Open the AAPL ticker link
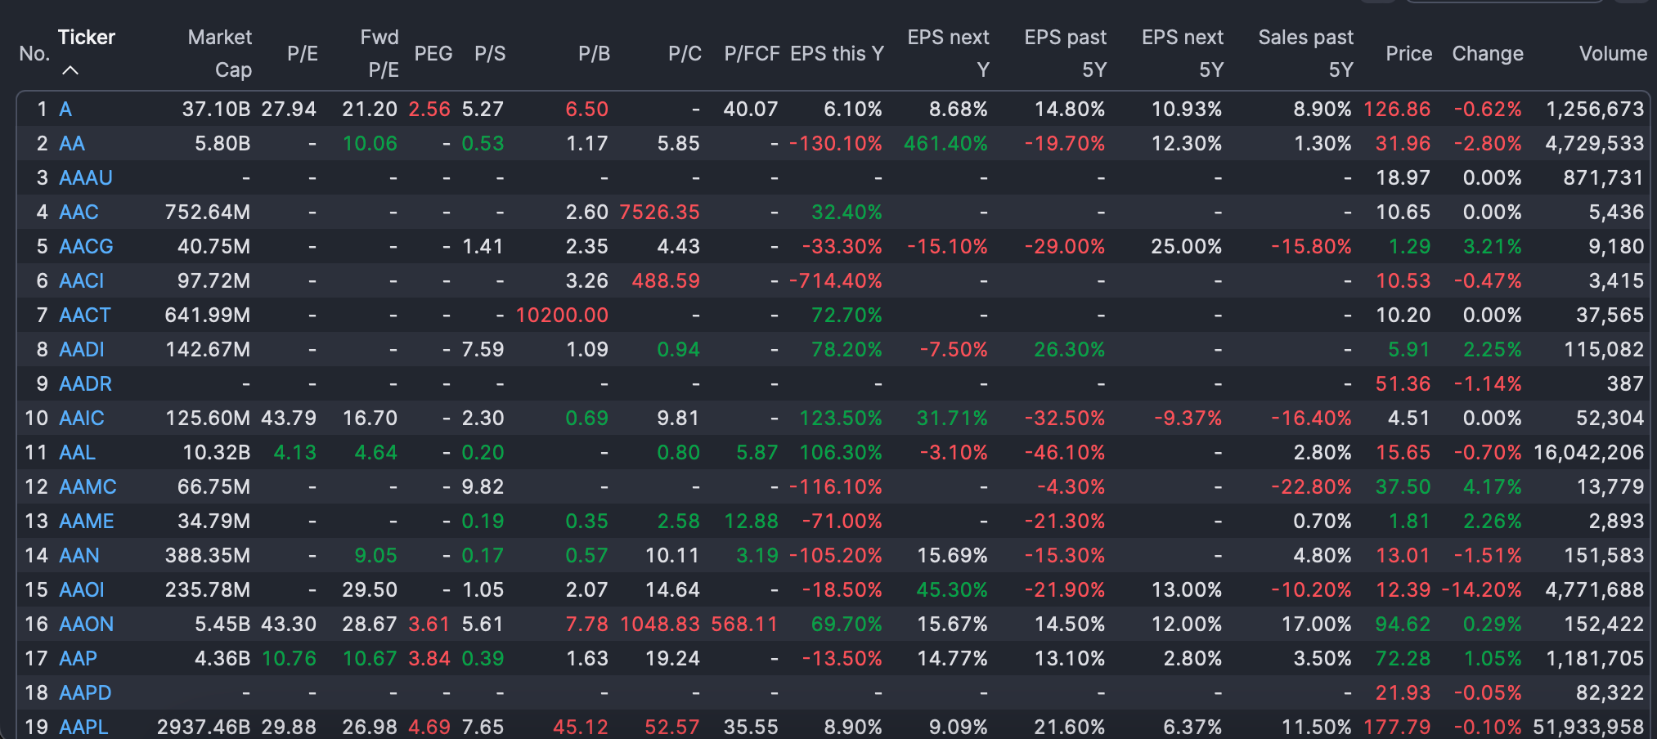 83,727
